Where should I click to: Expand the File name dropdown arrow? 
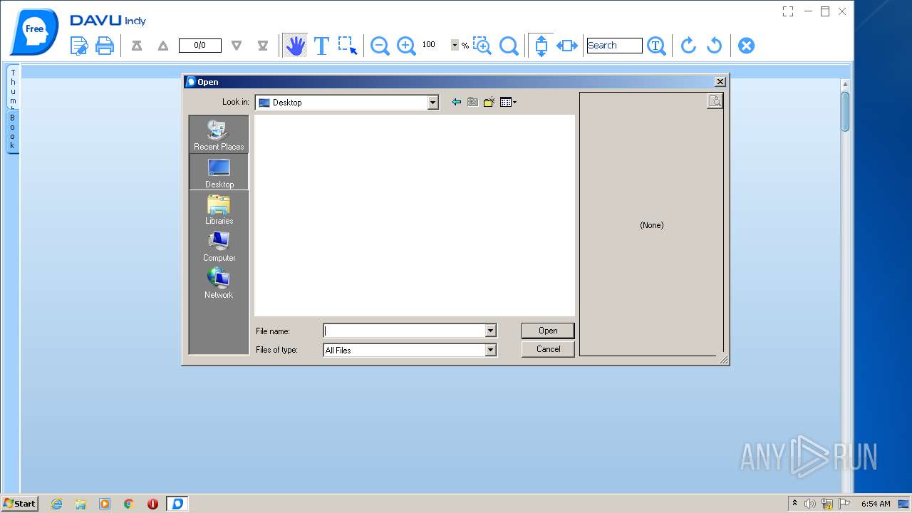(x=490, y=331)
